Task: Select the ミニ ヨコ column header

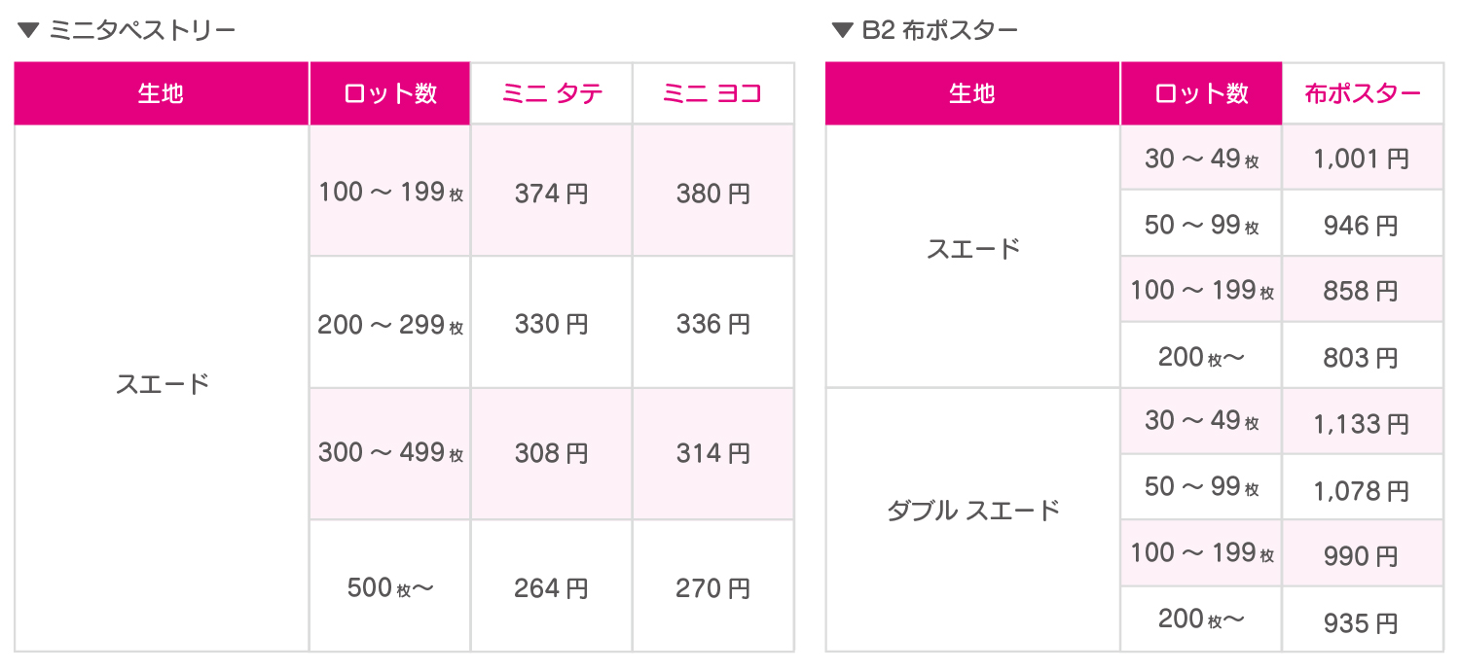Action: point(712,93)
